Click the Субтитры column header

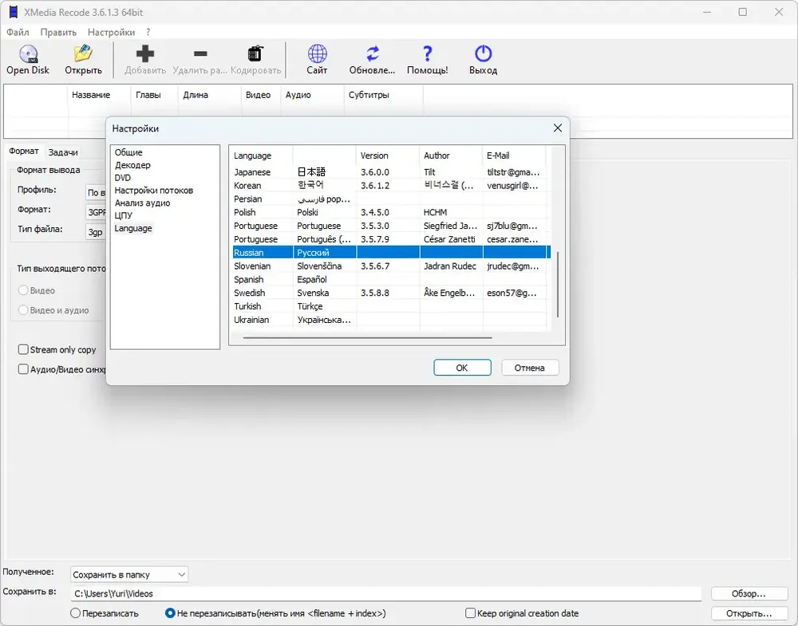tap(383, 95)
